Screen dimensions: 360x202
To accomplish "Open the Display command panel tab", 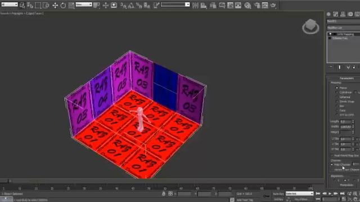I will 357,14.
